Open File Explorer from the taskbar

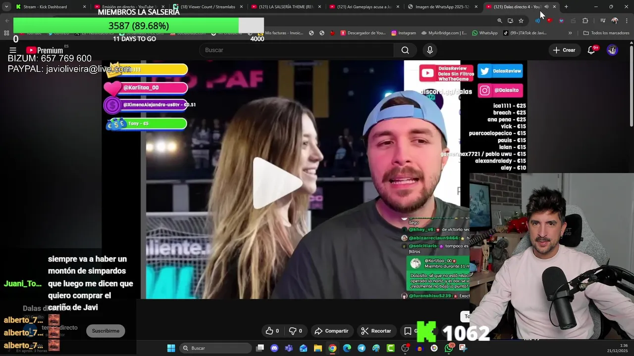(x=318, y=348)
